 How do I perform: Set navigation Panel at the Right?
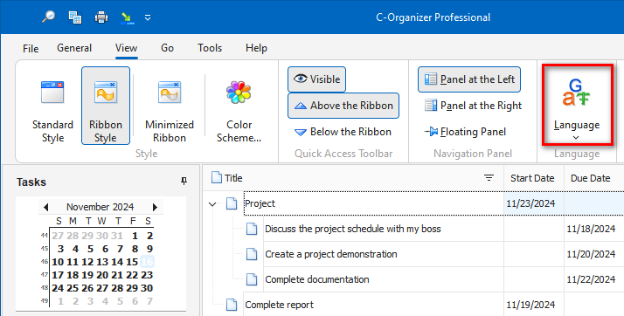pos(473,106)
